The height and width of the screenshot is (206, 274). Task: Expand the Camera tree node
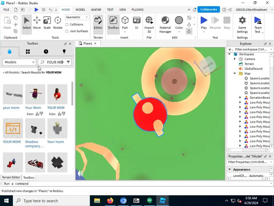click(x=235, y=59)
